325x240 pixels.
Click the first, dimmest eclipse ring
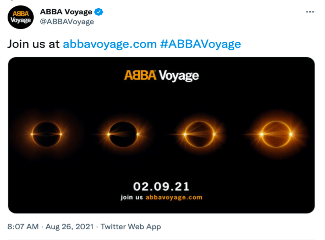click(x=46, y=134)
